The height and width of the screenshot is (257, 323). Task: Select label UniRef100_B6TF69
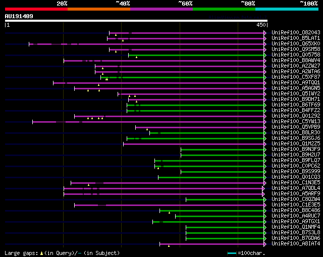pos(296,105)
